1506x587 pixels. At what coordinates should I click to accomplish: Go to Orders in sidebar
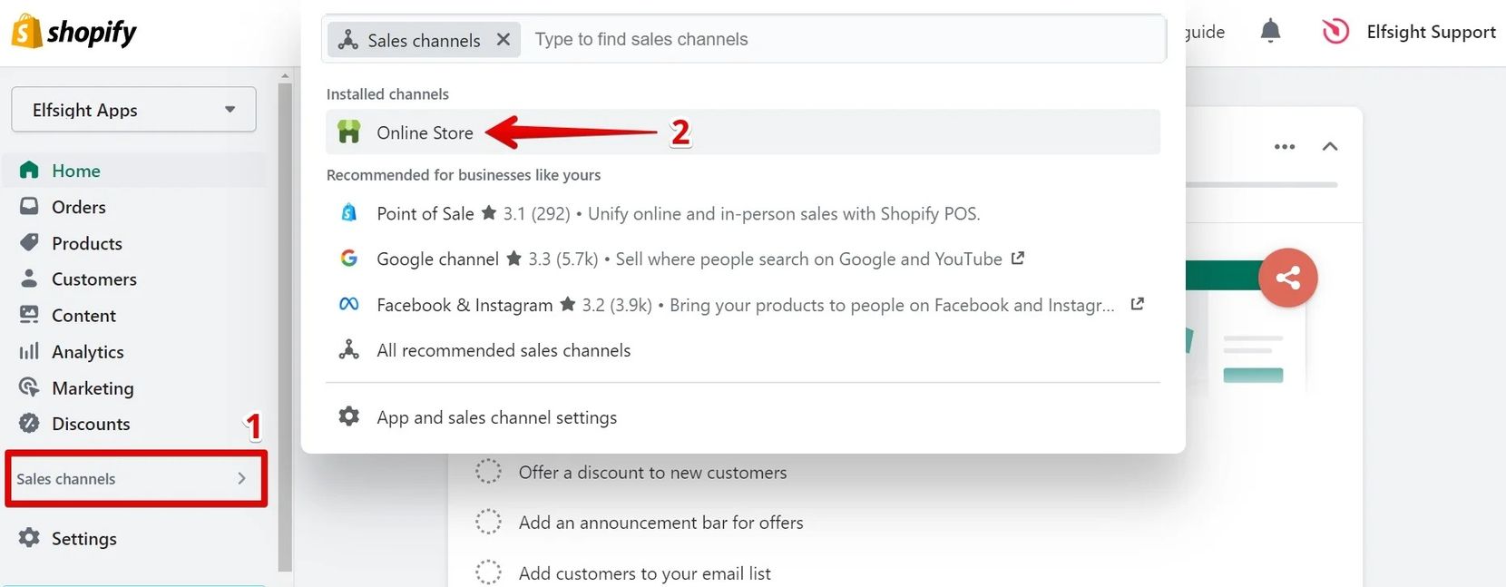pos(78,207)
